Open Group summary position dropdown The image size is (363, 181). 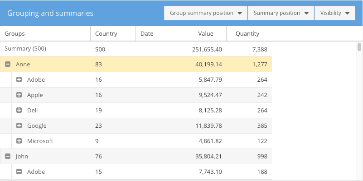pyautogui.click(x=206, y=13)
